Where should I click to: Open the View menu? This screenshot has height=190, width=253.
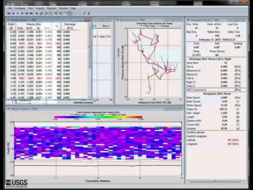[x=32, y=8]
